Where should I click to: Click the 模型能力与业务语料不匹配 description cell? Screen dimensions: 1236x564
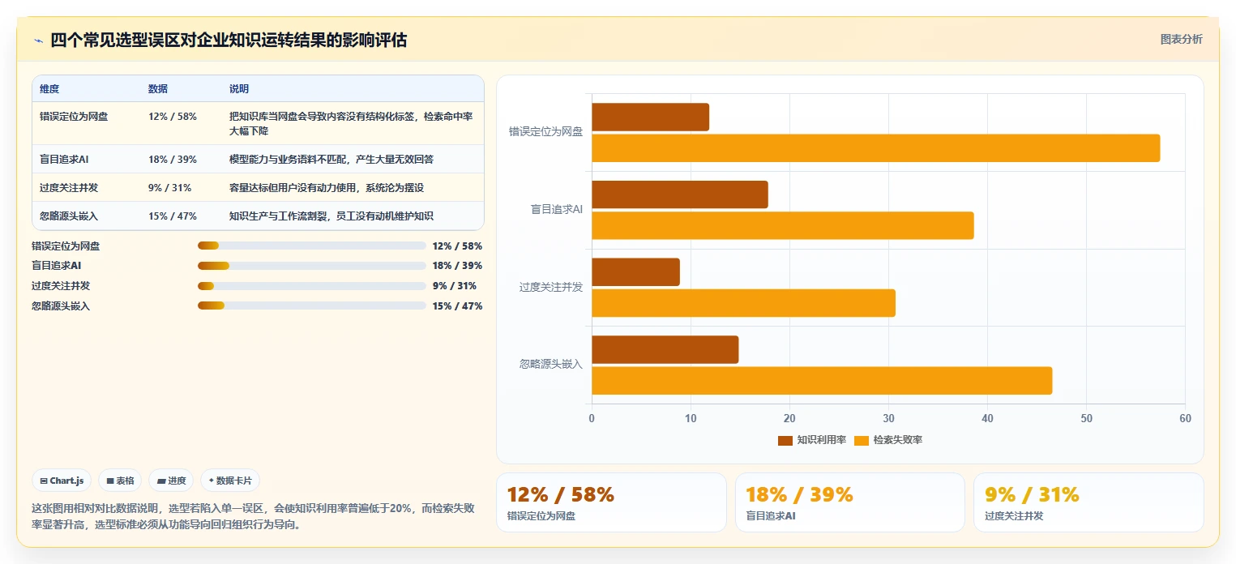click(x=331, y=159)
